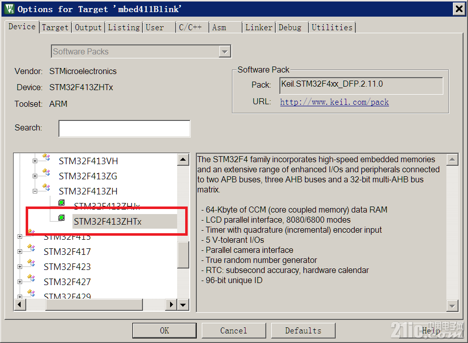The image size is (468, 343).
Task: Go to the User tab
Action: (159, 28)
